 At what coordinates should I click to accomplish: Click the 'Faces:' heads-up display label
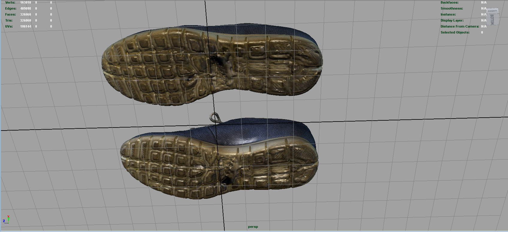(x=10, y=14)
